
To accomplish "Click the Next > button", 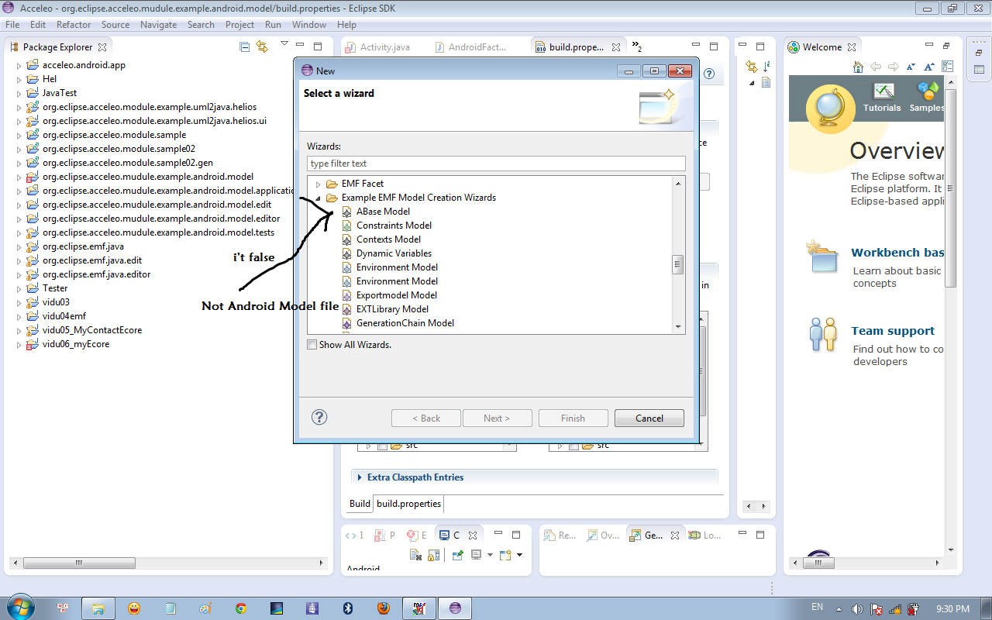I will pos(497,418).
